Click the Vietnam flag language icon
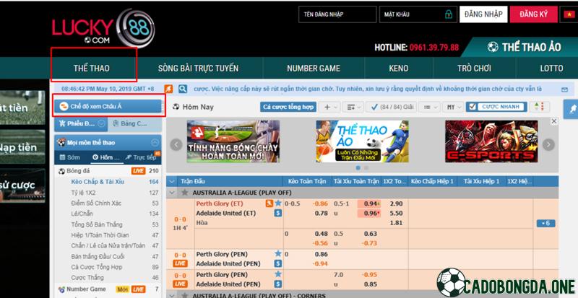 pyautogui.click(x=569, y=14)
